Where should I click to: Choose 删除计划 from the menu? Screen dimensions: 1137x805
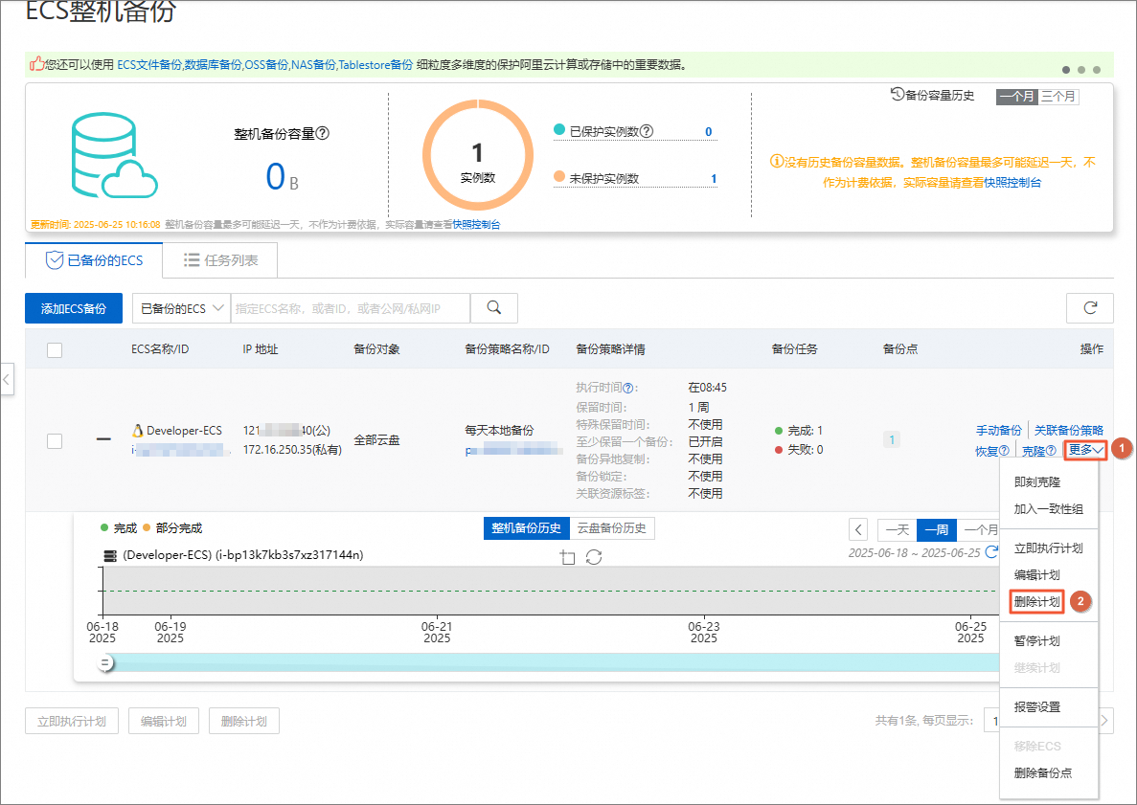pos(1036,602)
